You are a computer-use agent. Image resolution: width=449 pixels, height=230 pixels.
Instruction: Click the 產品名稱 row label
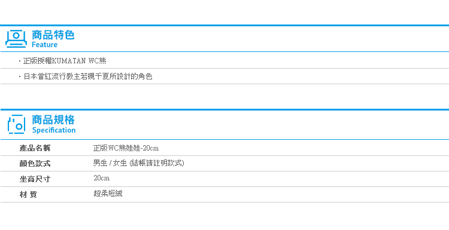[x=35, y=148]
